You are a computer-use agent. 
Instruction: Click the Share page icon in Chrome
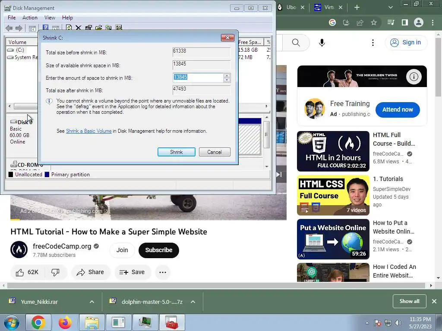[360, 22]
